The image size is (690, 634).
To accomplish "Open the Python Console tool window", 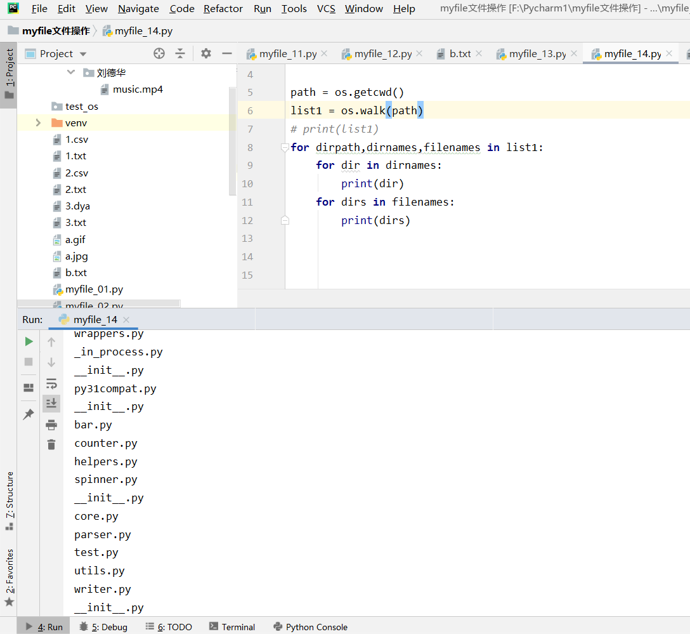I will pos(310,627).
